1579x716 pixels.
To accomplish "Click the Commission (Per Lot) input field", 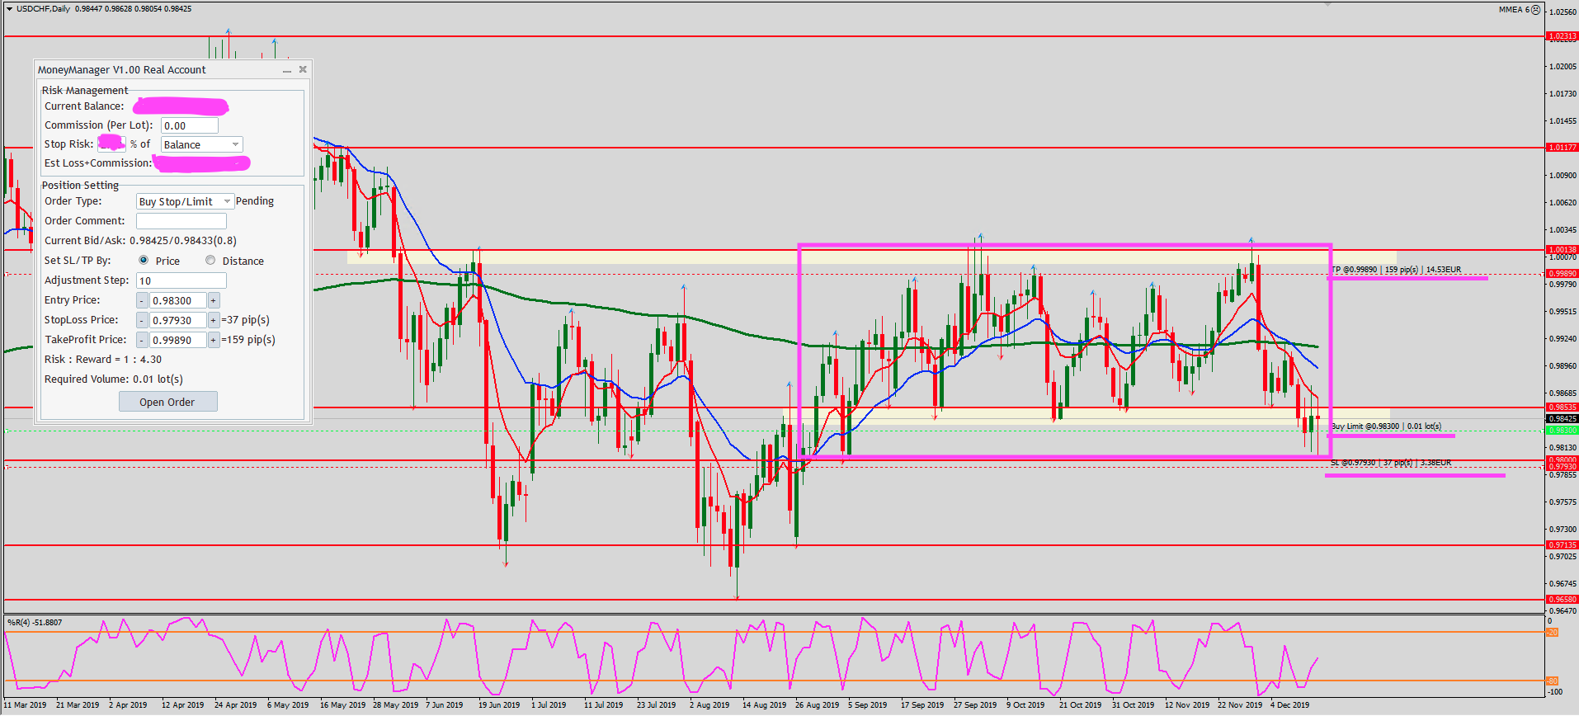I will coord(190,125).
